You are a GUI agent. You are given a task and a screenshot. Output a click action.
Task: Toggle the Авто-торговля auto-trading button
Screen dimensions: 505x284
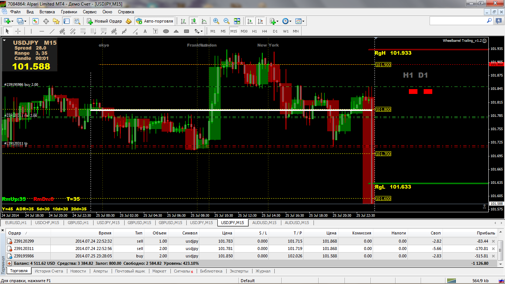(x=155, y=21)
